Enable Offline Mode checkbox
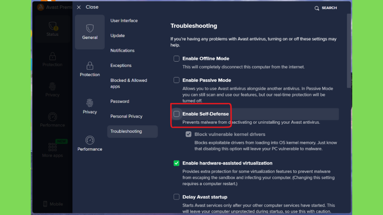The image size is (383, 215). click(x=177, y=59)
